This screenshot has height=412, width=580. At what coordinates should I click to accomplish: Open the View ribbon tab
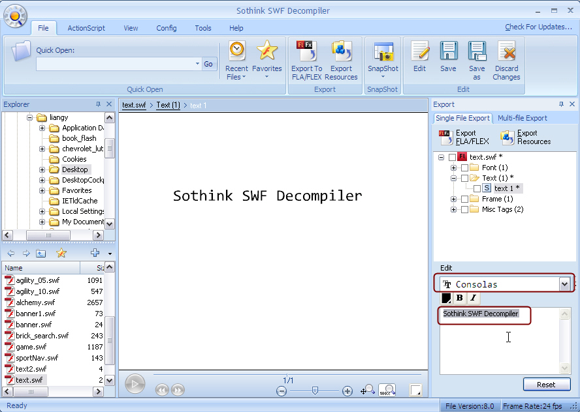click(x=131, y=28)
